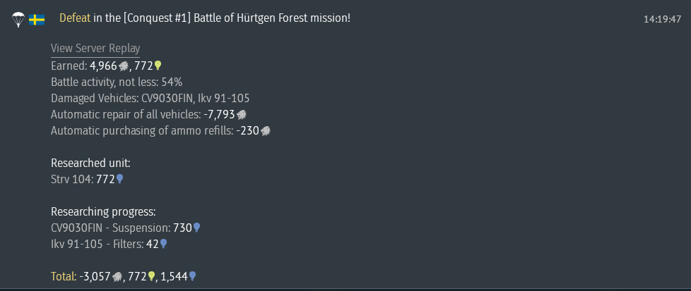Click the blue bulb after Total 1,544

point(192,276)
